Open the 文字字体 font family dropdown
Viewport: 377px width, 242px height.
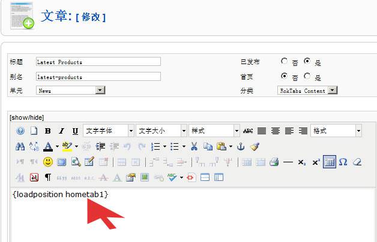click(109, 131)
